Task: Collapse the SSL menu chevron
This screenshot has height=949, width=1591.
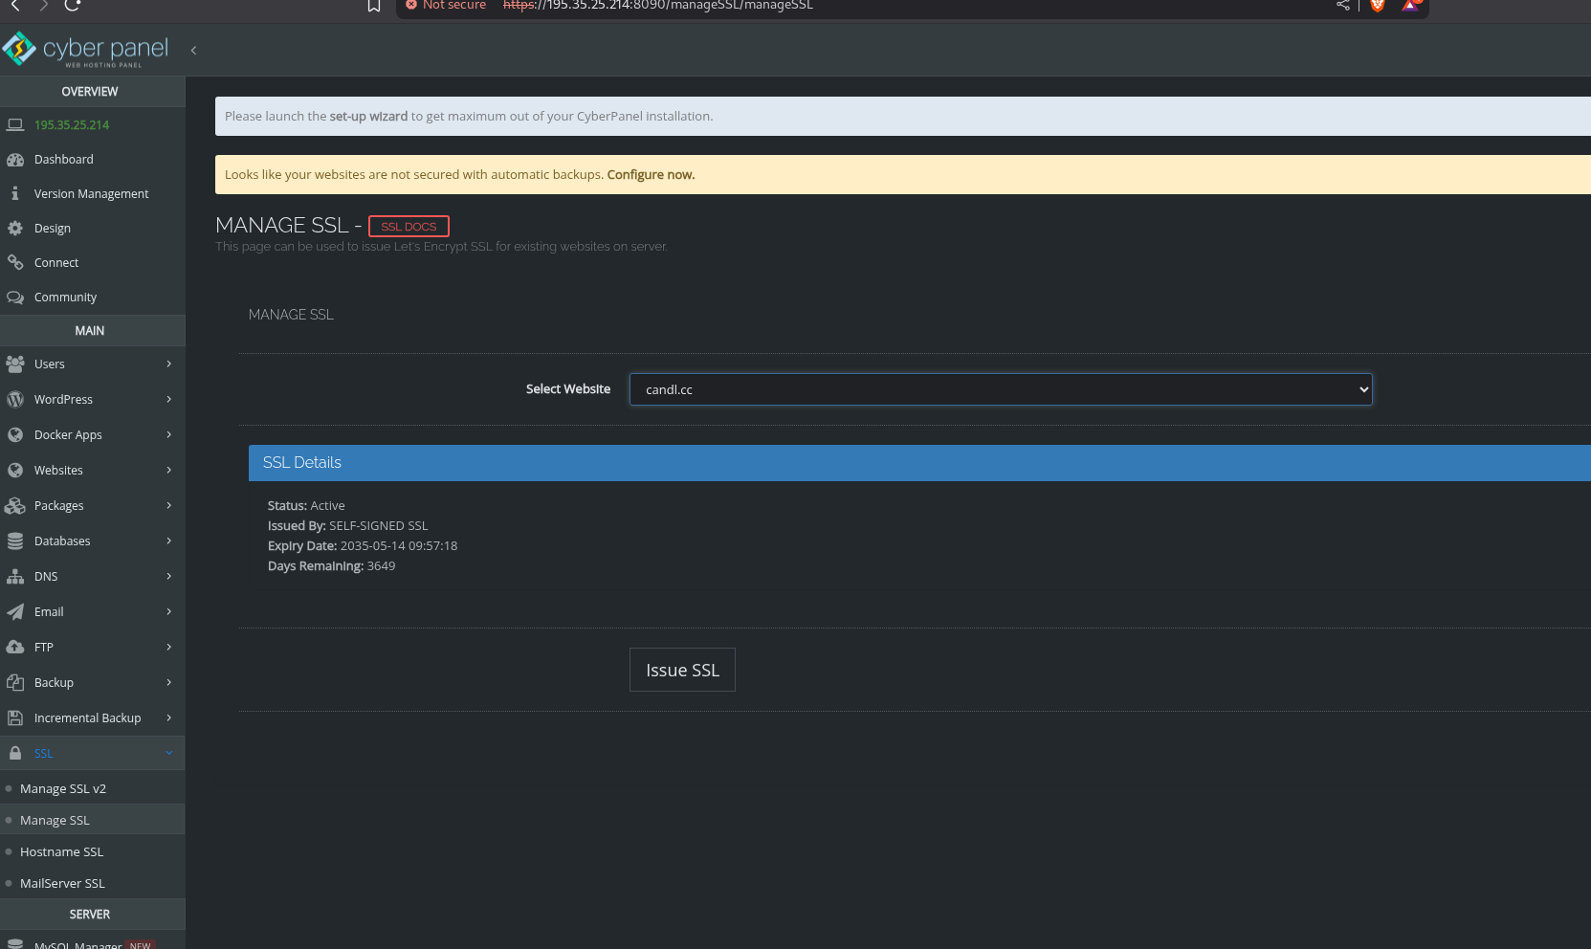Action: [x=168, y=753]
